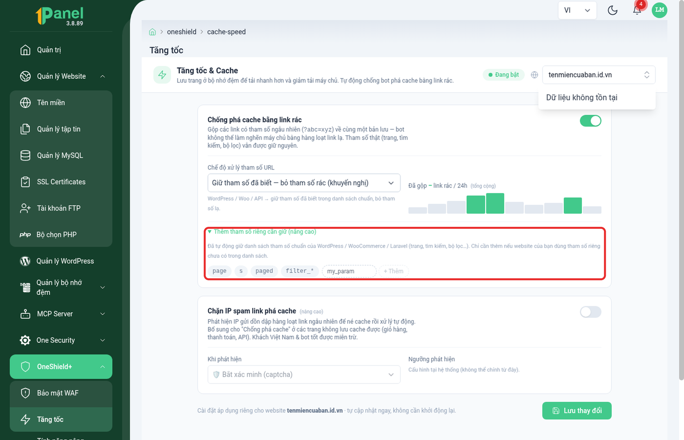This screenshot has height=440, width=684.
Task: Open Quản lý tập tin page
Action: click(61, 129)
